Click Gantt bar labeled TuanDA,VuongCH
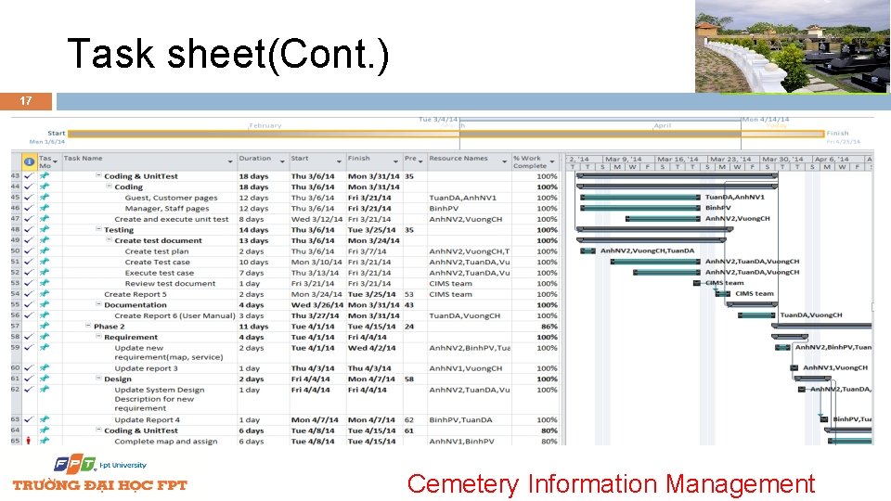The image size is (891, 501). click(756, 315)
